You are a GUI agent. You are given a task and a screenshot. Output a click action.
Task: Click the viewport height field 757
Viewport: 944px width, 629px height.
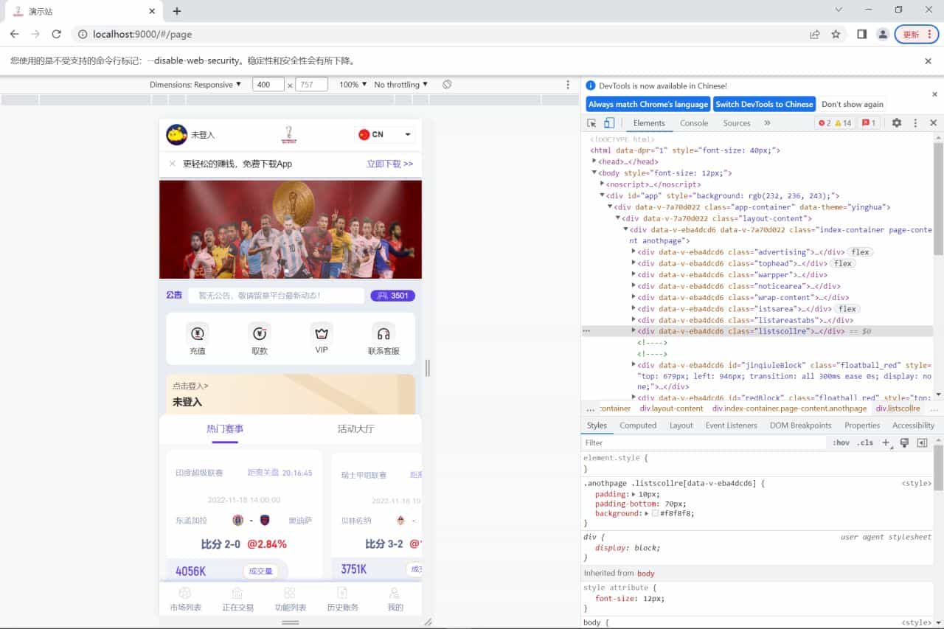(311, 85)
